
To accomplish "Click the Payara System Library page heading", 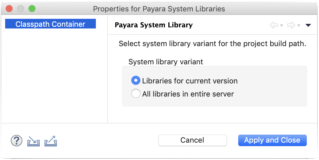I will tap(154, 25).
